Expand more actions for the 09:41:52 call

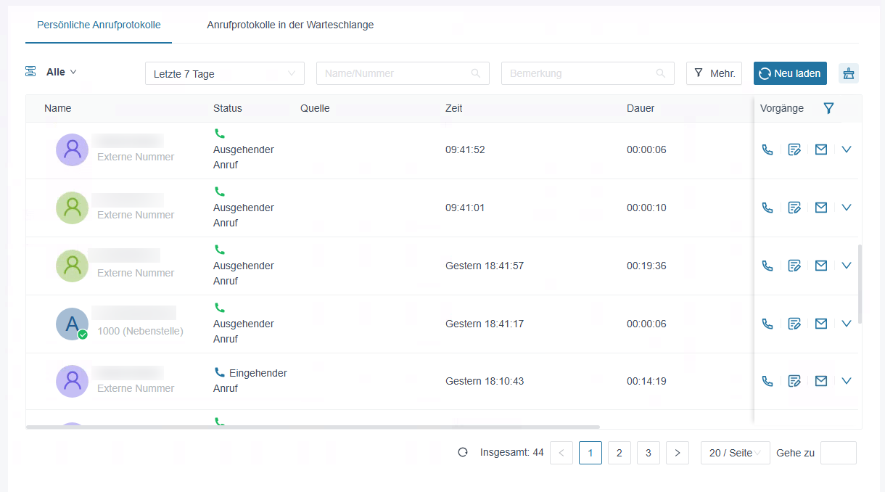pos(846,149)
